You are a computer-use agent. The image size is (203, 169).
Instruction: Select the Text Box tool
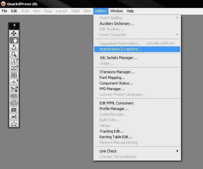[x=14, y=61]
